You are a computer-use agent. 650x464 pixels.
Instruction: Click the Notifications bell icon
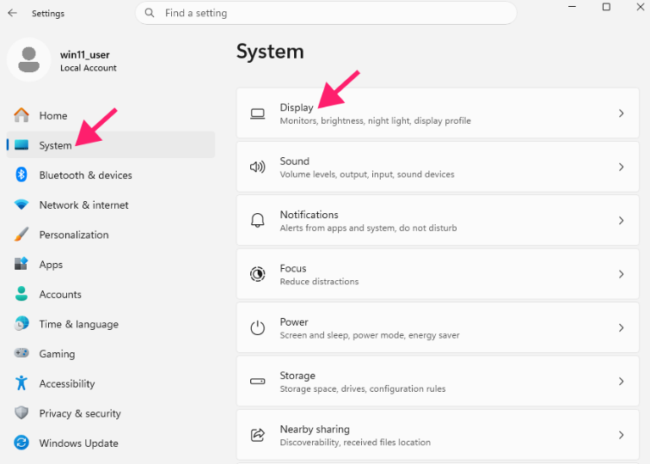click(257, 220)
